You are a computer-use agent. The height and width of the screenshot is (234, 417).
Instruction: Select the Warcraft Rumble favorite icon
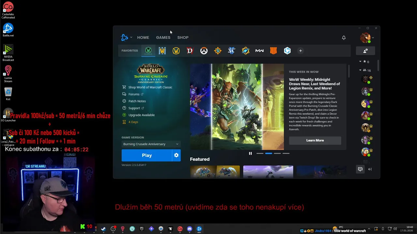246,51
